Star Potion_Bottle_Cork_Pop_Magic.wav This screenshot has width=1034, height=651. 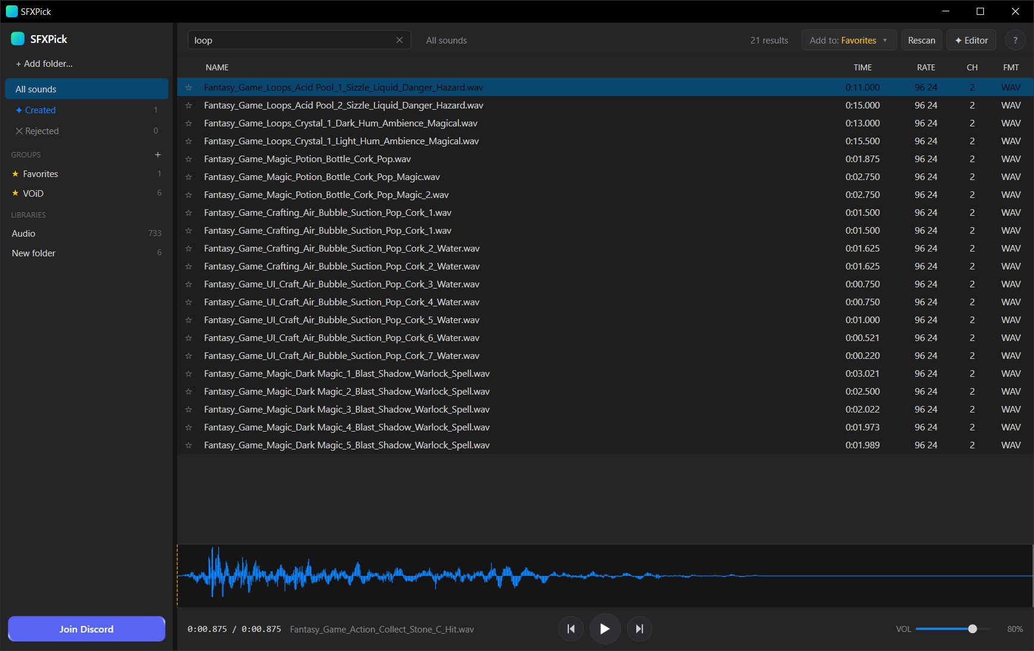(188, 177)
